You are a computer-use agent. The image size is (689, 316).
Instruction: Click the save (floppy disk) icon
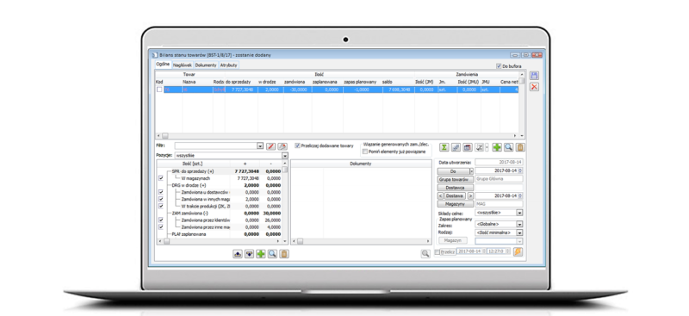[534, 76]
